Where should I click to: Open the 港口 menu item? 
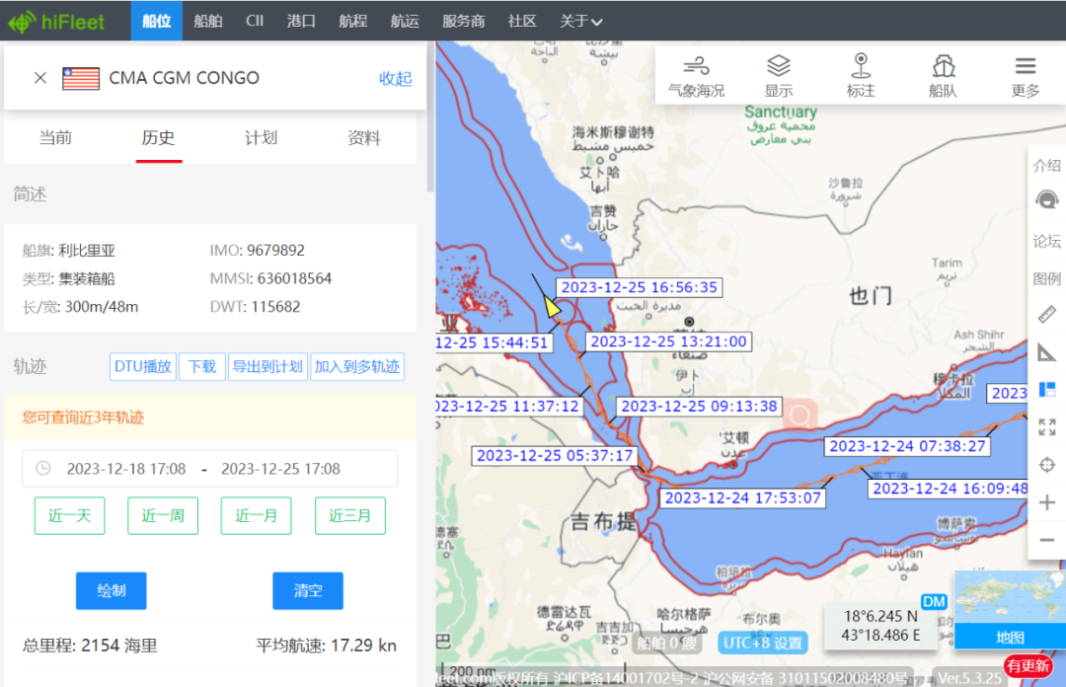click(x=301, y=21)
